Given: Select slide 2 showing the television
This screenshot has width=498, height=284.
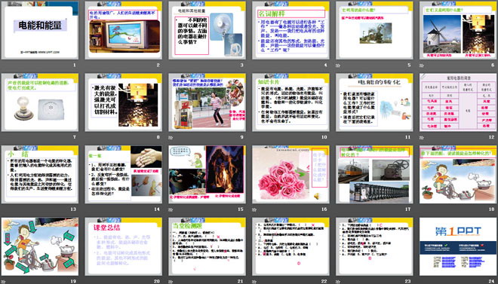Looking at the screenshot, I should [124, 30].
